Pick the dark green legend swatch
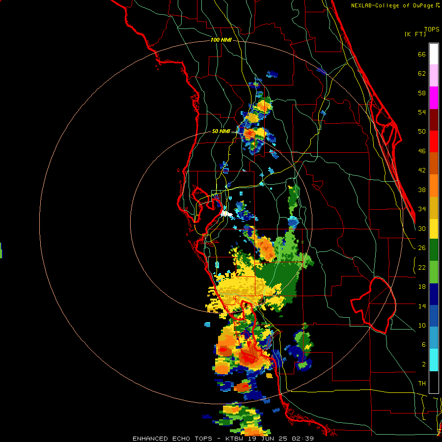This screenshot has height=442, width=442. 434,250
